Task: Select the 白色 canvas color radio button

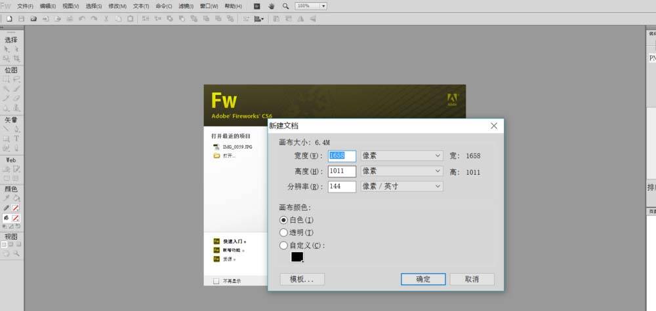Action: (x=283, y=220)
